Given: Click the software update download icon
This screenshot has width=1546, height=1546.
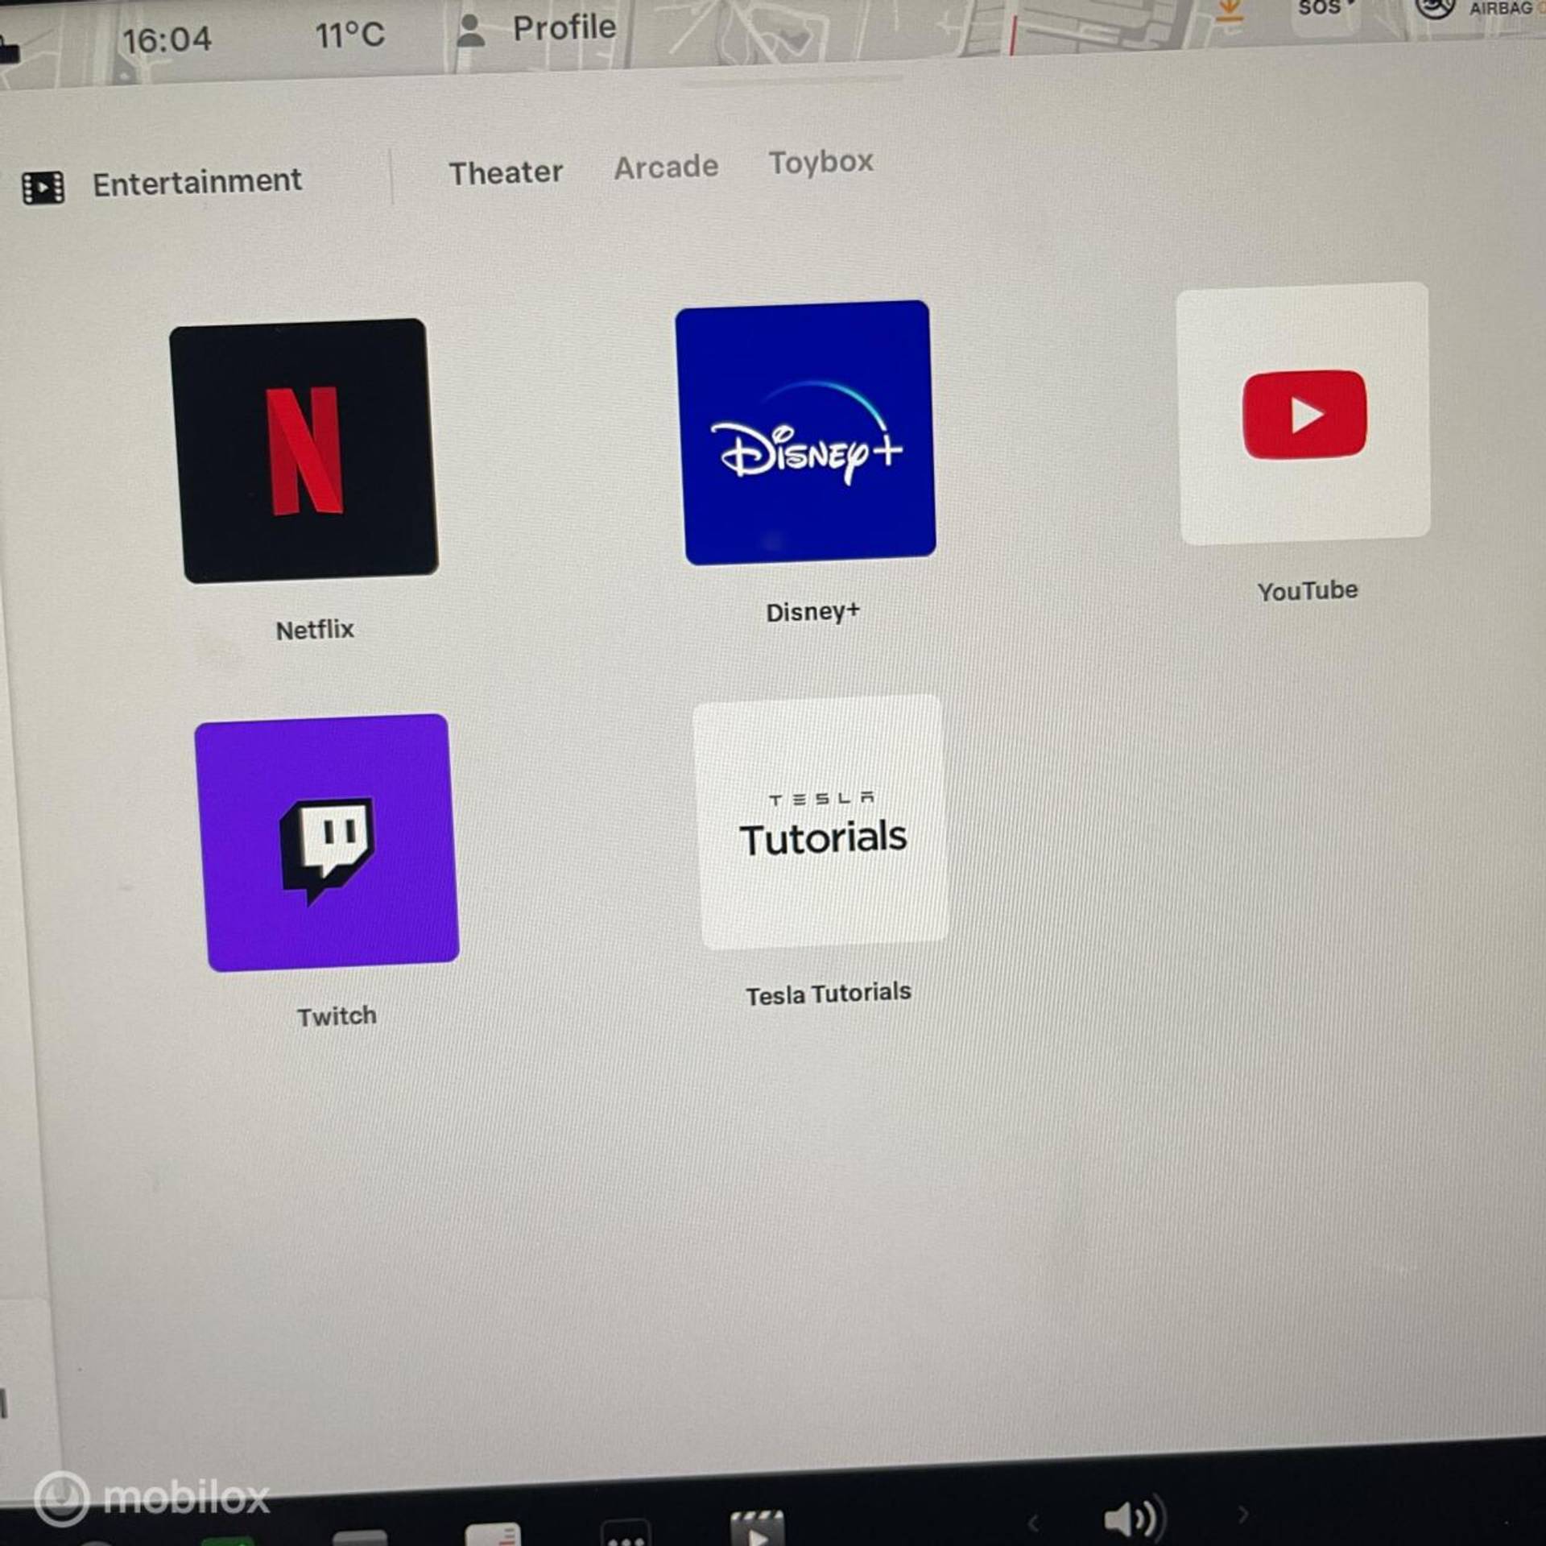Looking at the screenshot, I should coord(1229,11).
